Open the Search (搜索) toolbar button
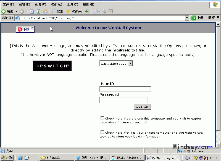The width and height of the screenshot is (221, 161). pyautogui.click(x=57, y=11)
